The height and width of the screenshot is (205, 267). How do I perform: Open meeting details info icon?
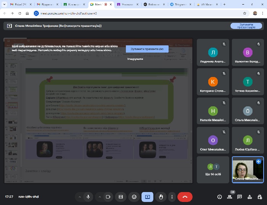point(219,197)
